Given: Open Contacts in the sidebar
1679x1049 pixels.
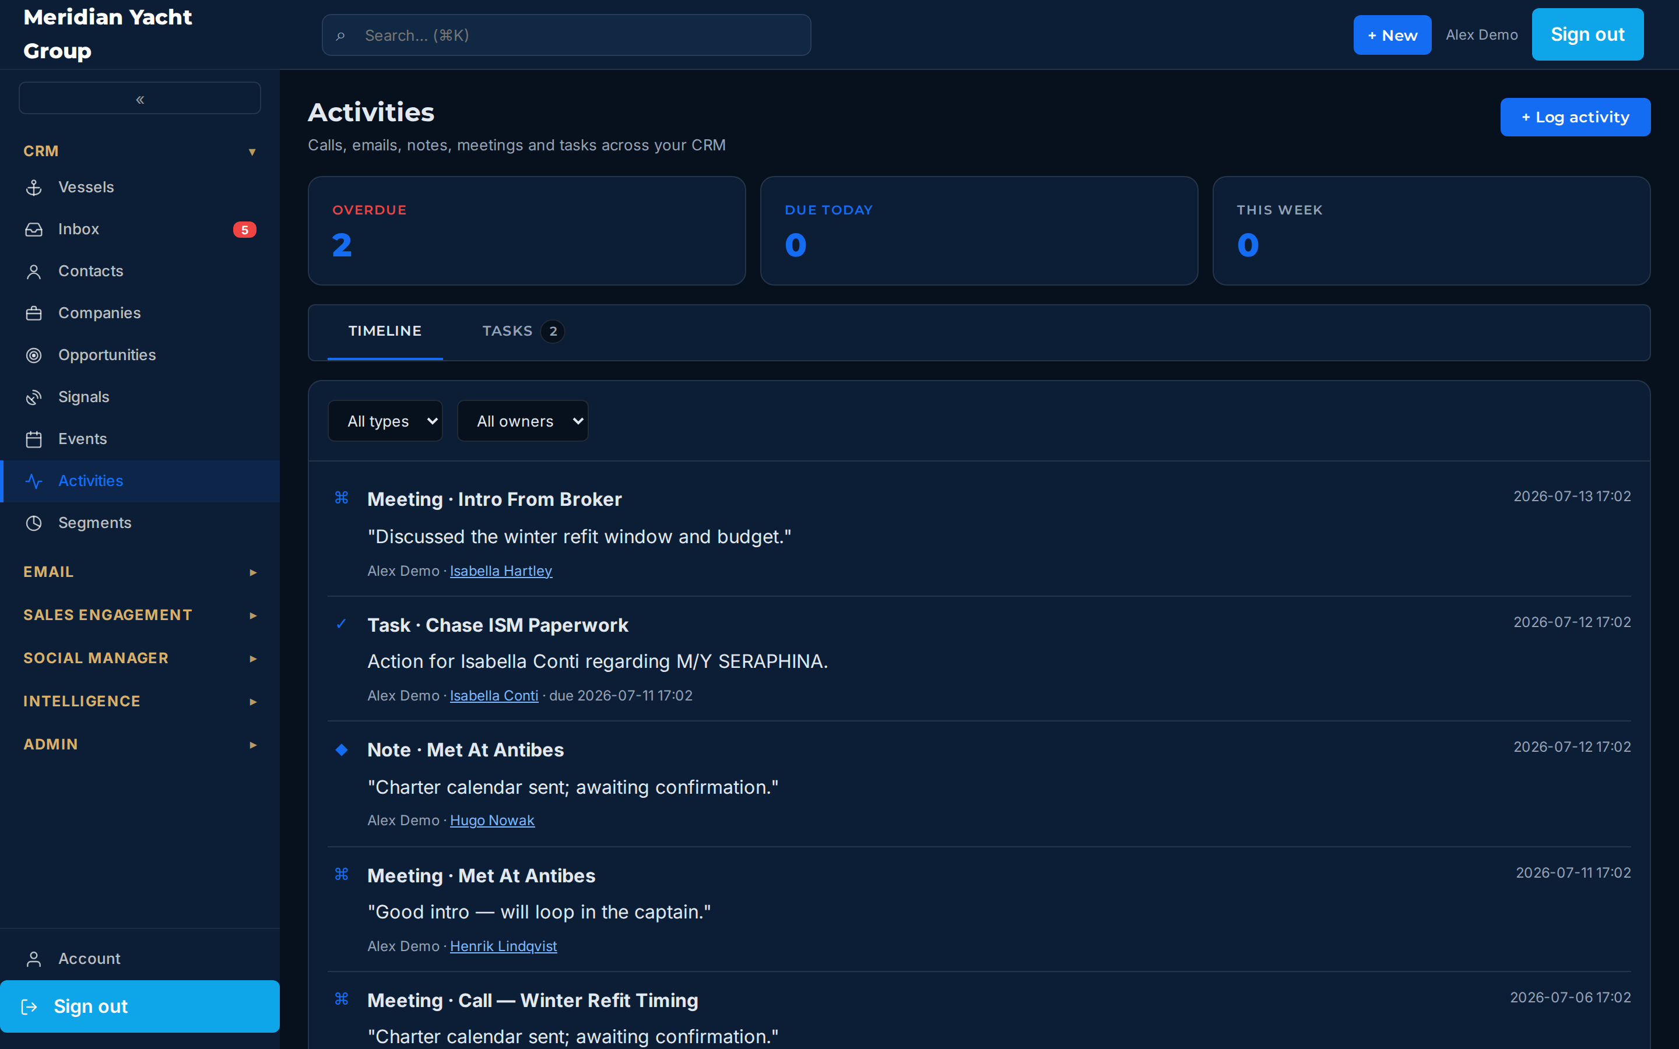Looking at the screenshot, I should 140,271.
